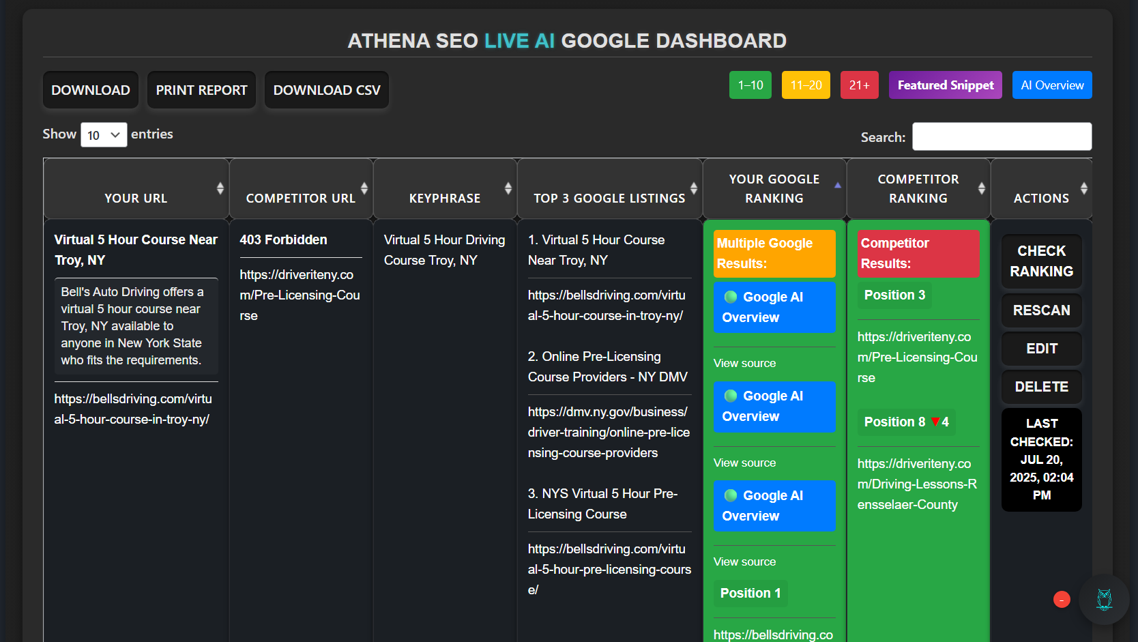Click the Position 1 badge
This screenshot has height=642, width=1138.
point(750,594)
